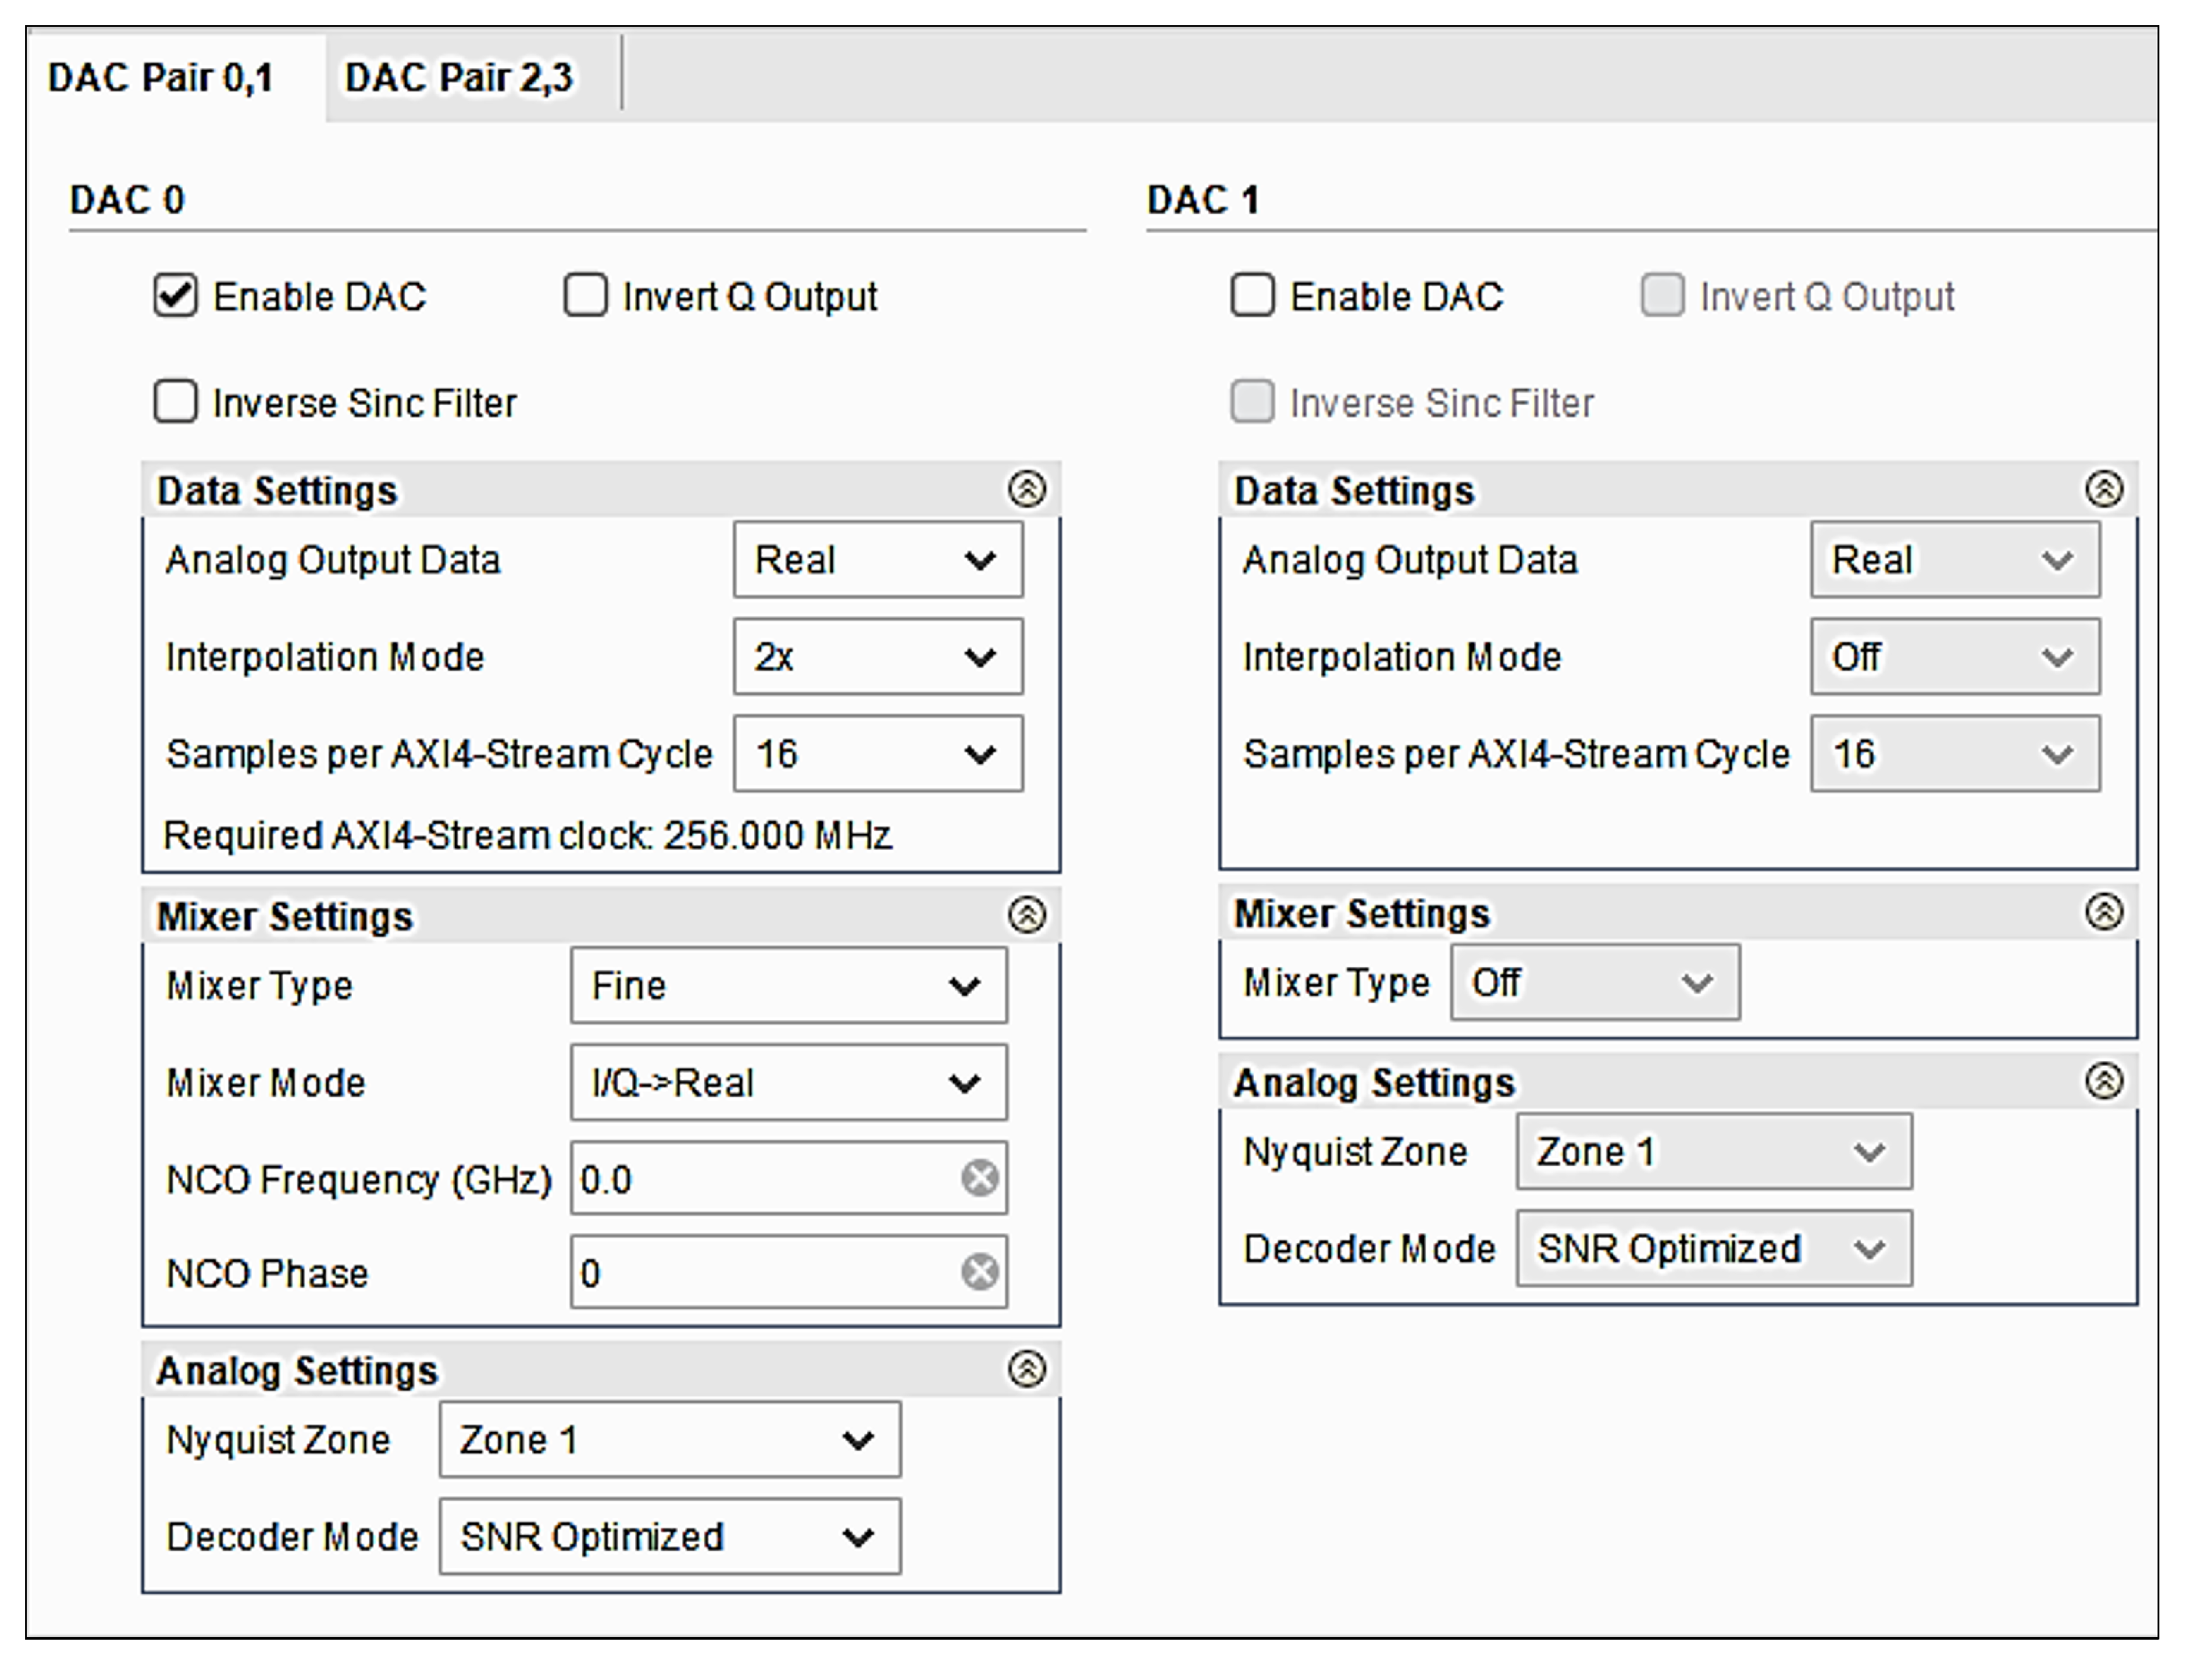The width and height of the screenshot is (2188, 1663).
Task: Open DAC 0 Mixer Mode dropdown
Action: click(788, 1082)
